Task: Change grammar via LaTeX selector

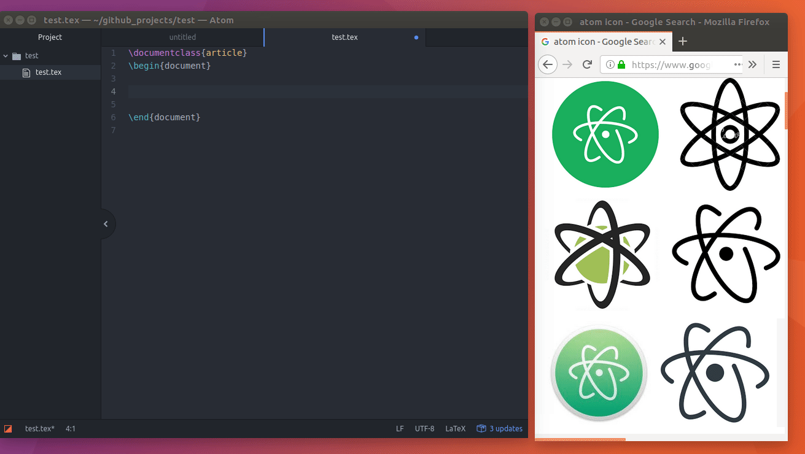Action: click(x=456, y=429)
